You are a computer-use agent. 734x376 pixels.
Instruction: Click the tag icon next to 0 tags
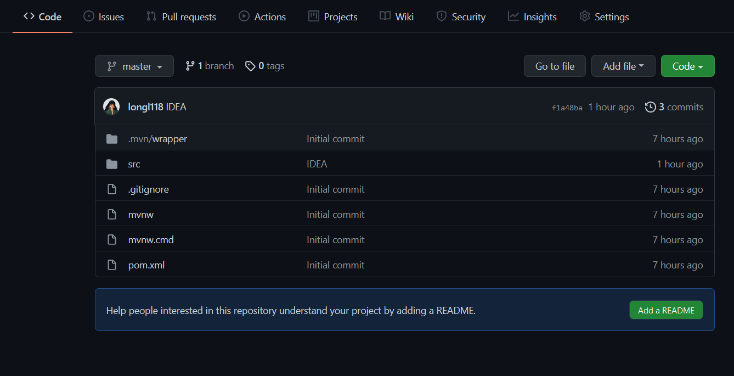click(250, 66)
